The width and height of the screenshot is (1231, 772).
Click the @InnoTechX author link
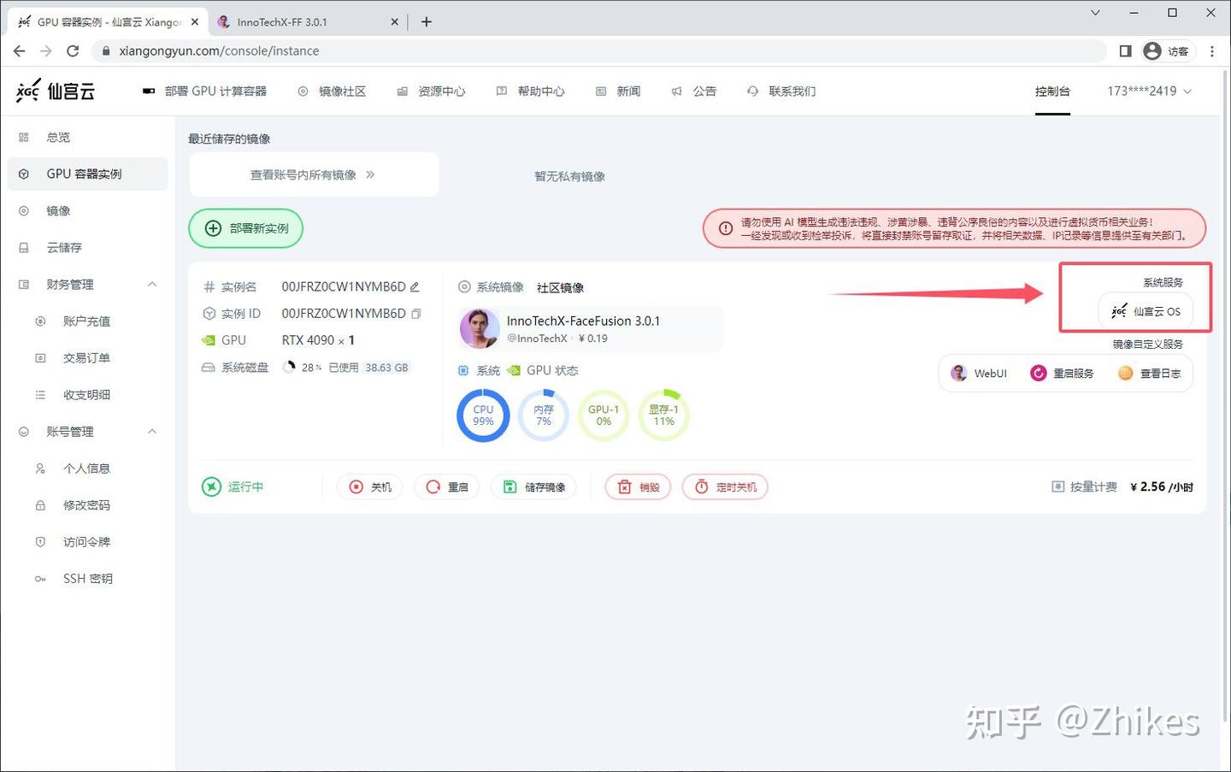point(537,339)
